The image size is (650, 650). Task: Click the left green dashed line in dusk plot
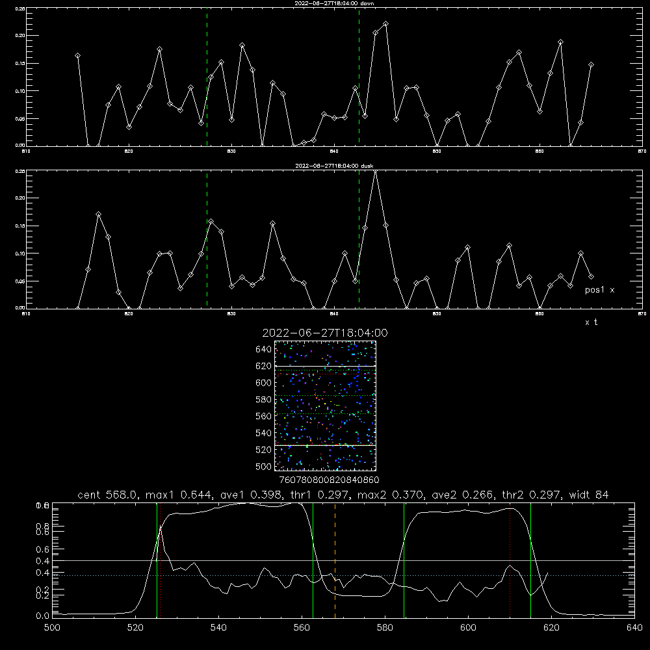pos(207,239)
